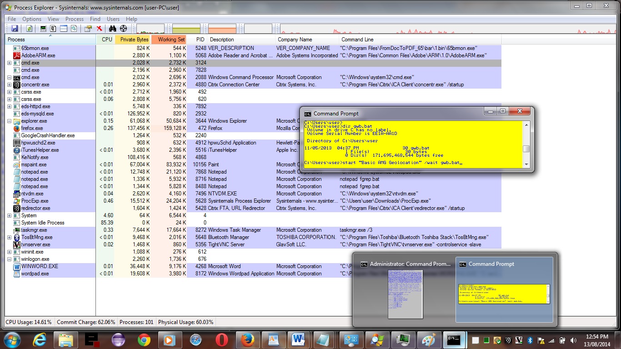Expand the System process tree node

coord(10,215)
